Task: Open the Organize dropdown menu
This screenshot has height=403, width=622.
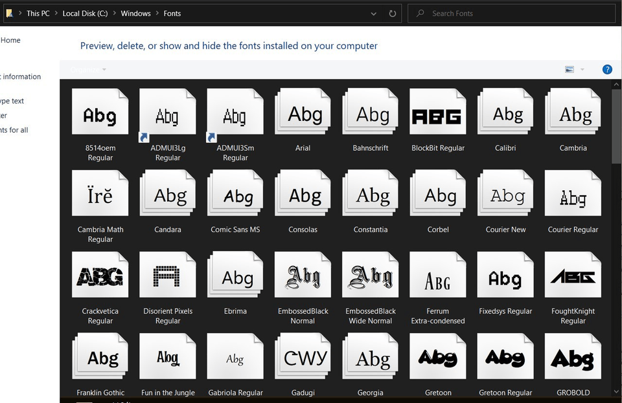Action: point(88,69)
